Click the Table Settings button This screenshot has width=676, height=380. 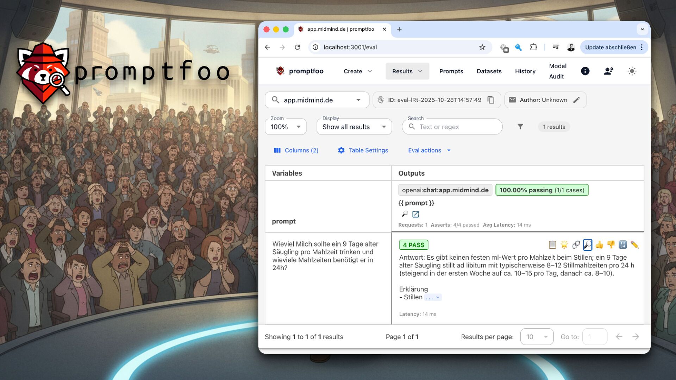(x=363, y=150)
